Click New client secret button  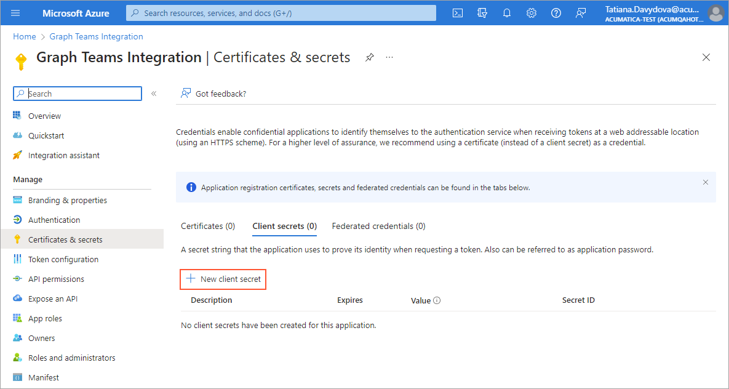[x=224, y=279]
